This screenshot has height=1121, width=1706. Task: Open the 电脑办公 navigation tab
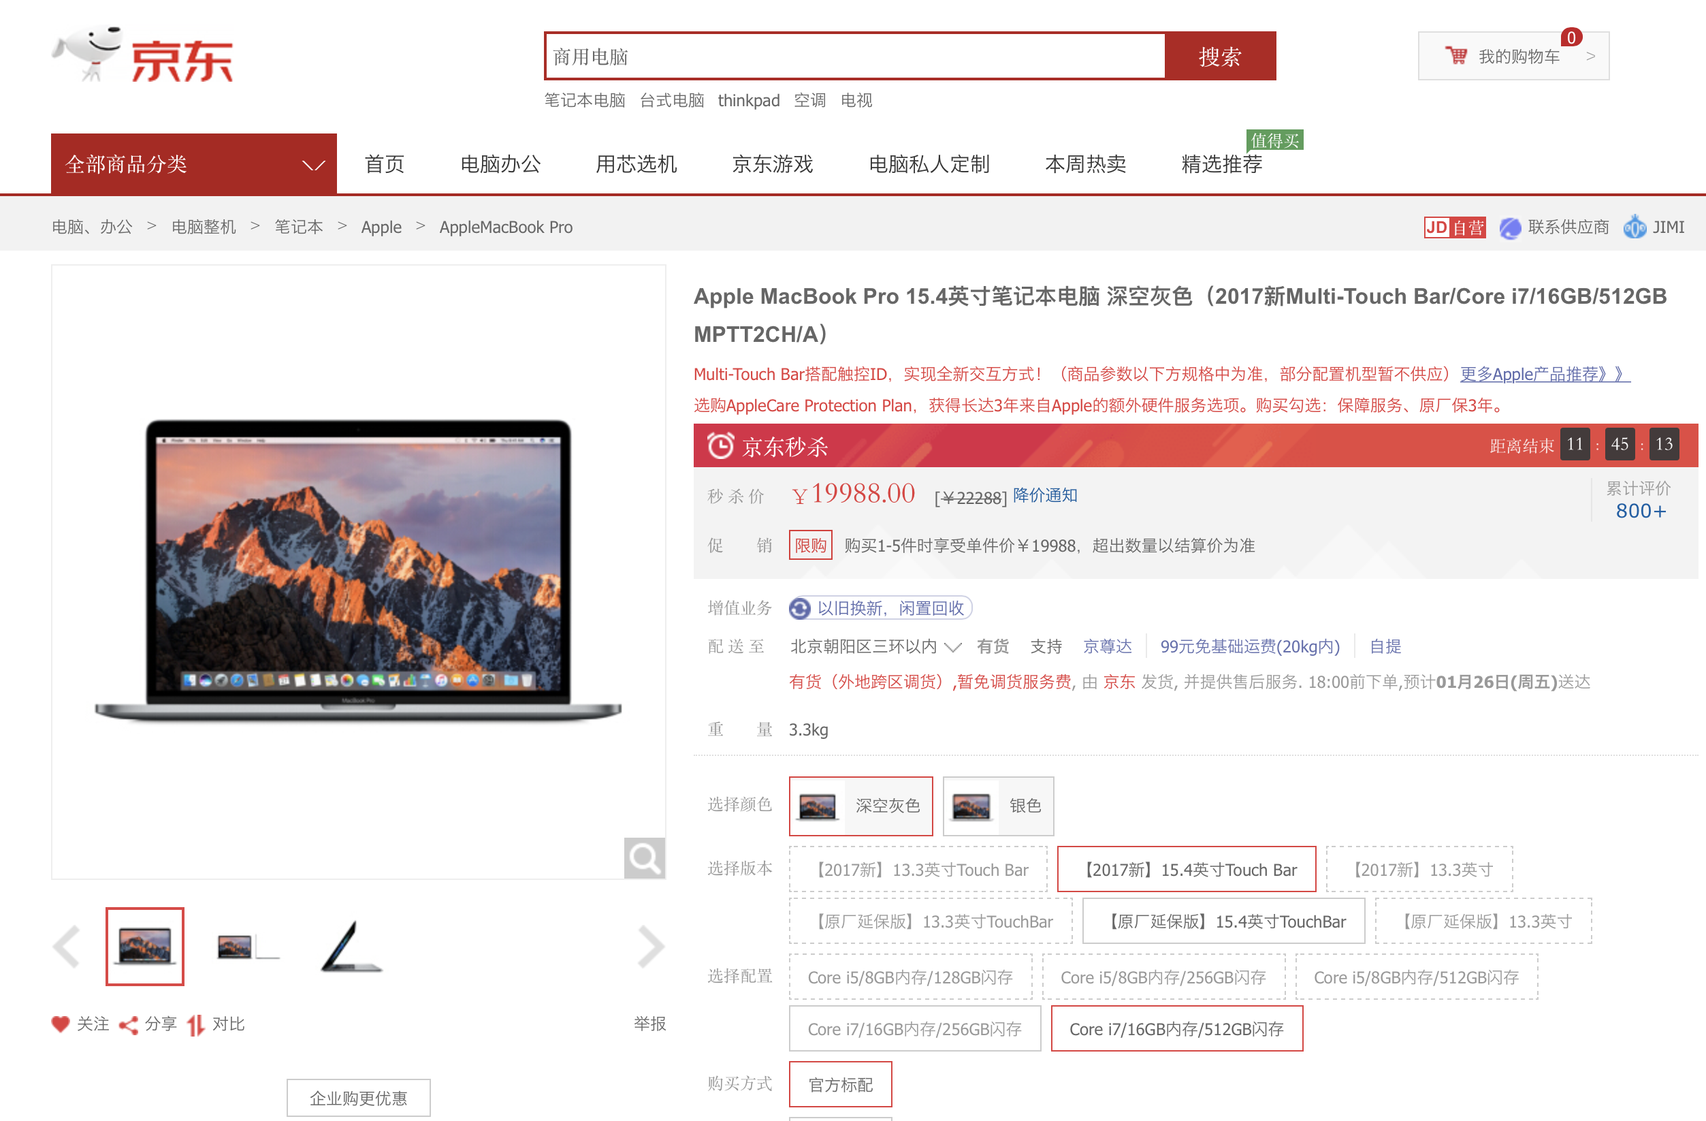pos(500,164)
